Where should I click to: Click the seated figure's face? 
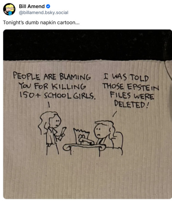[99, 131]
